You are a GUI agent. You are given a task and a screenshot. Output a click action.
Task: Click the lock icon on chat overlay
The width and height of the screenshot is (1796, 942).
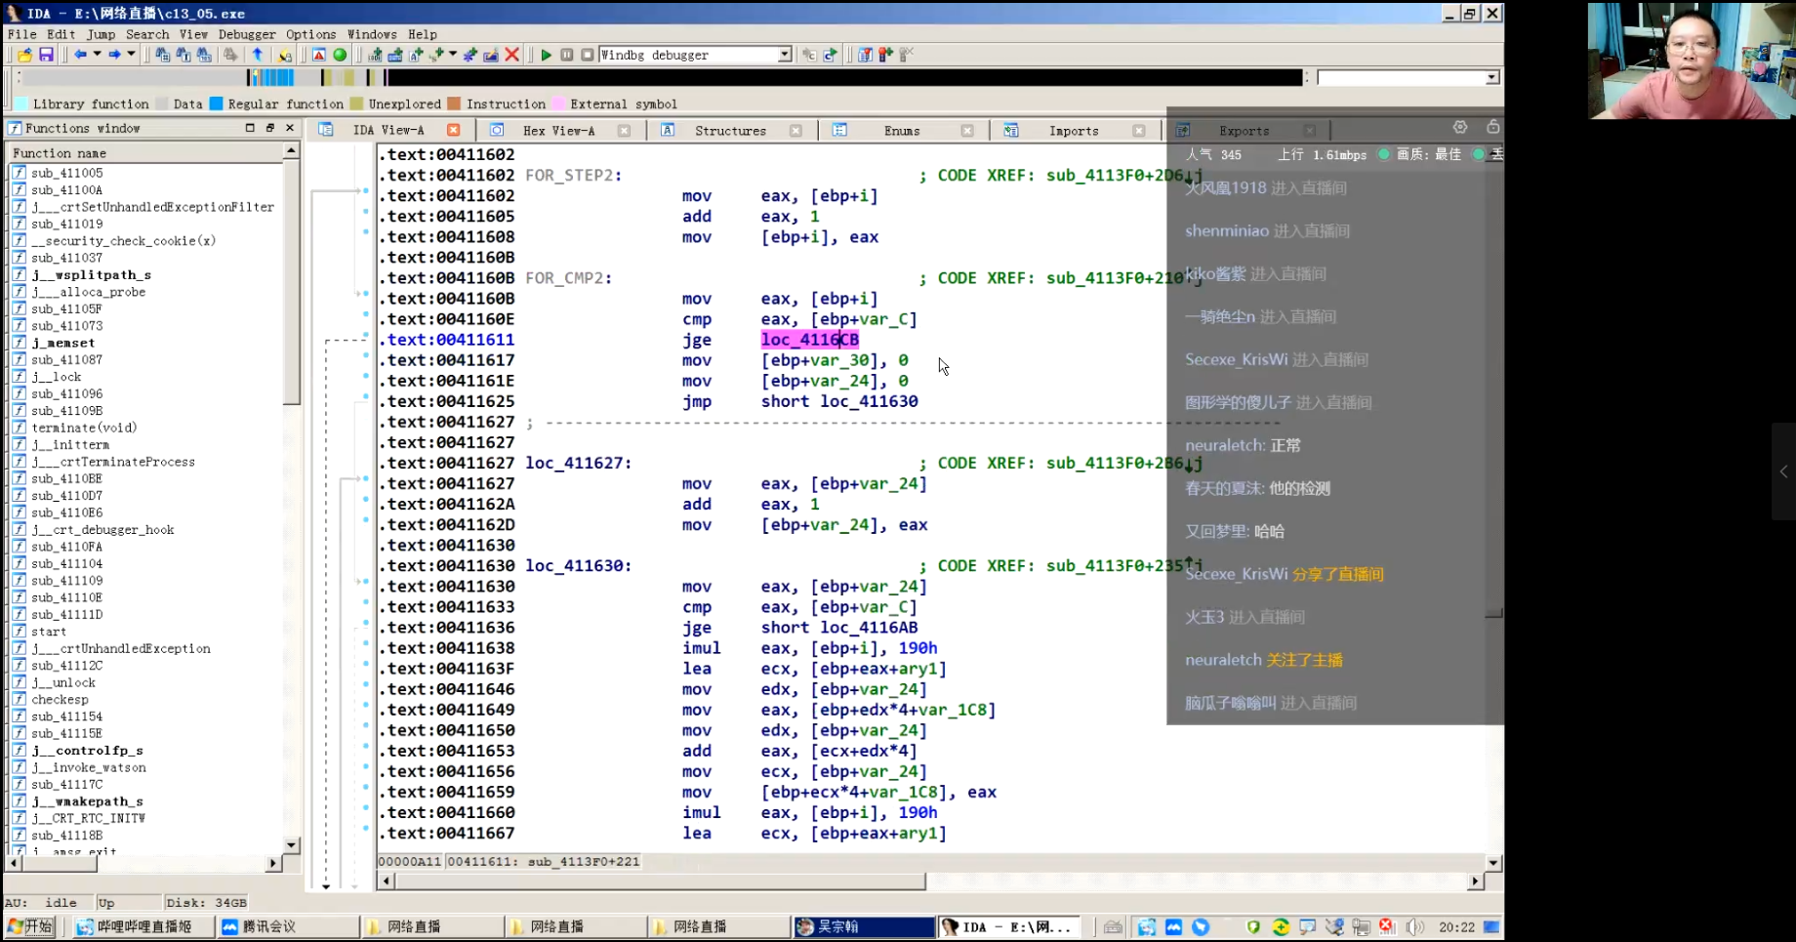coord(1492,127)
